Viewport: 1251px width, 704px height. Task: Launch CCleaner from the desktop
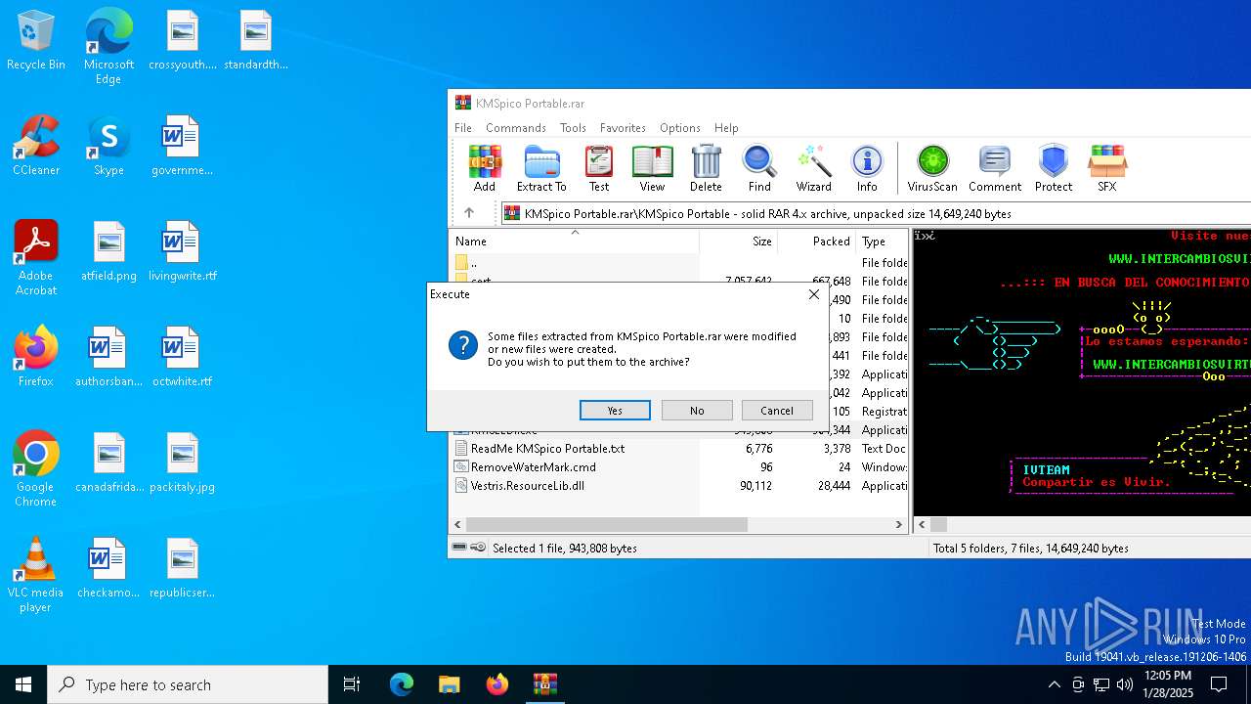36,146
